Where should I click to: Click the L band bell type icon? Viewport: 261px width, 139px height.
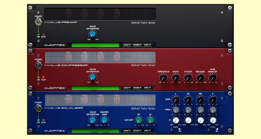coord(180,131)
